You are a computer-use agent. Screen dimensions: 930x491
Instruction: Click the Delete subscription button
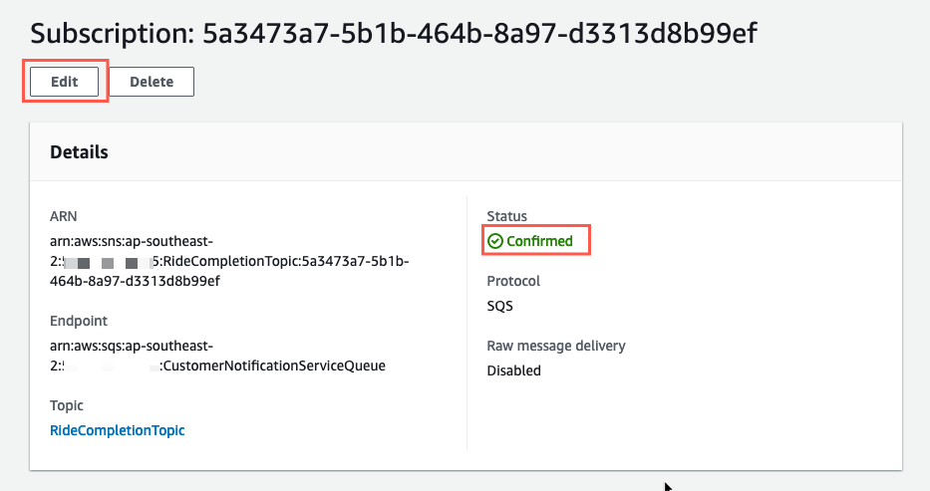coord(152,82)
